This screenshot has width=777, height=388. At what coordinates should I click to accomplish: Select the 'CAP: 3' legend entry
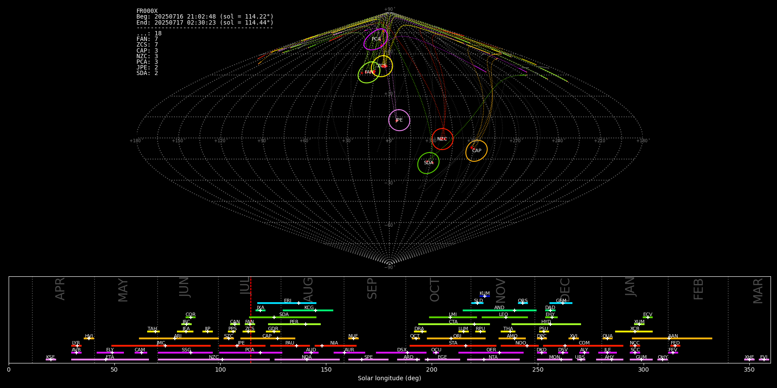[x=147, y=50]
